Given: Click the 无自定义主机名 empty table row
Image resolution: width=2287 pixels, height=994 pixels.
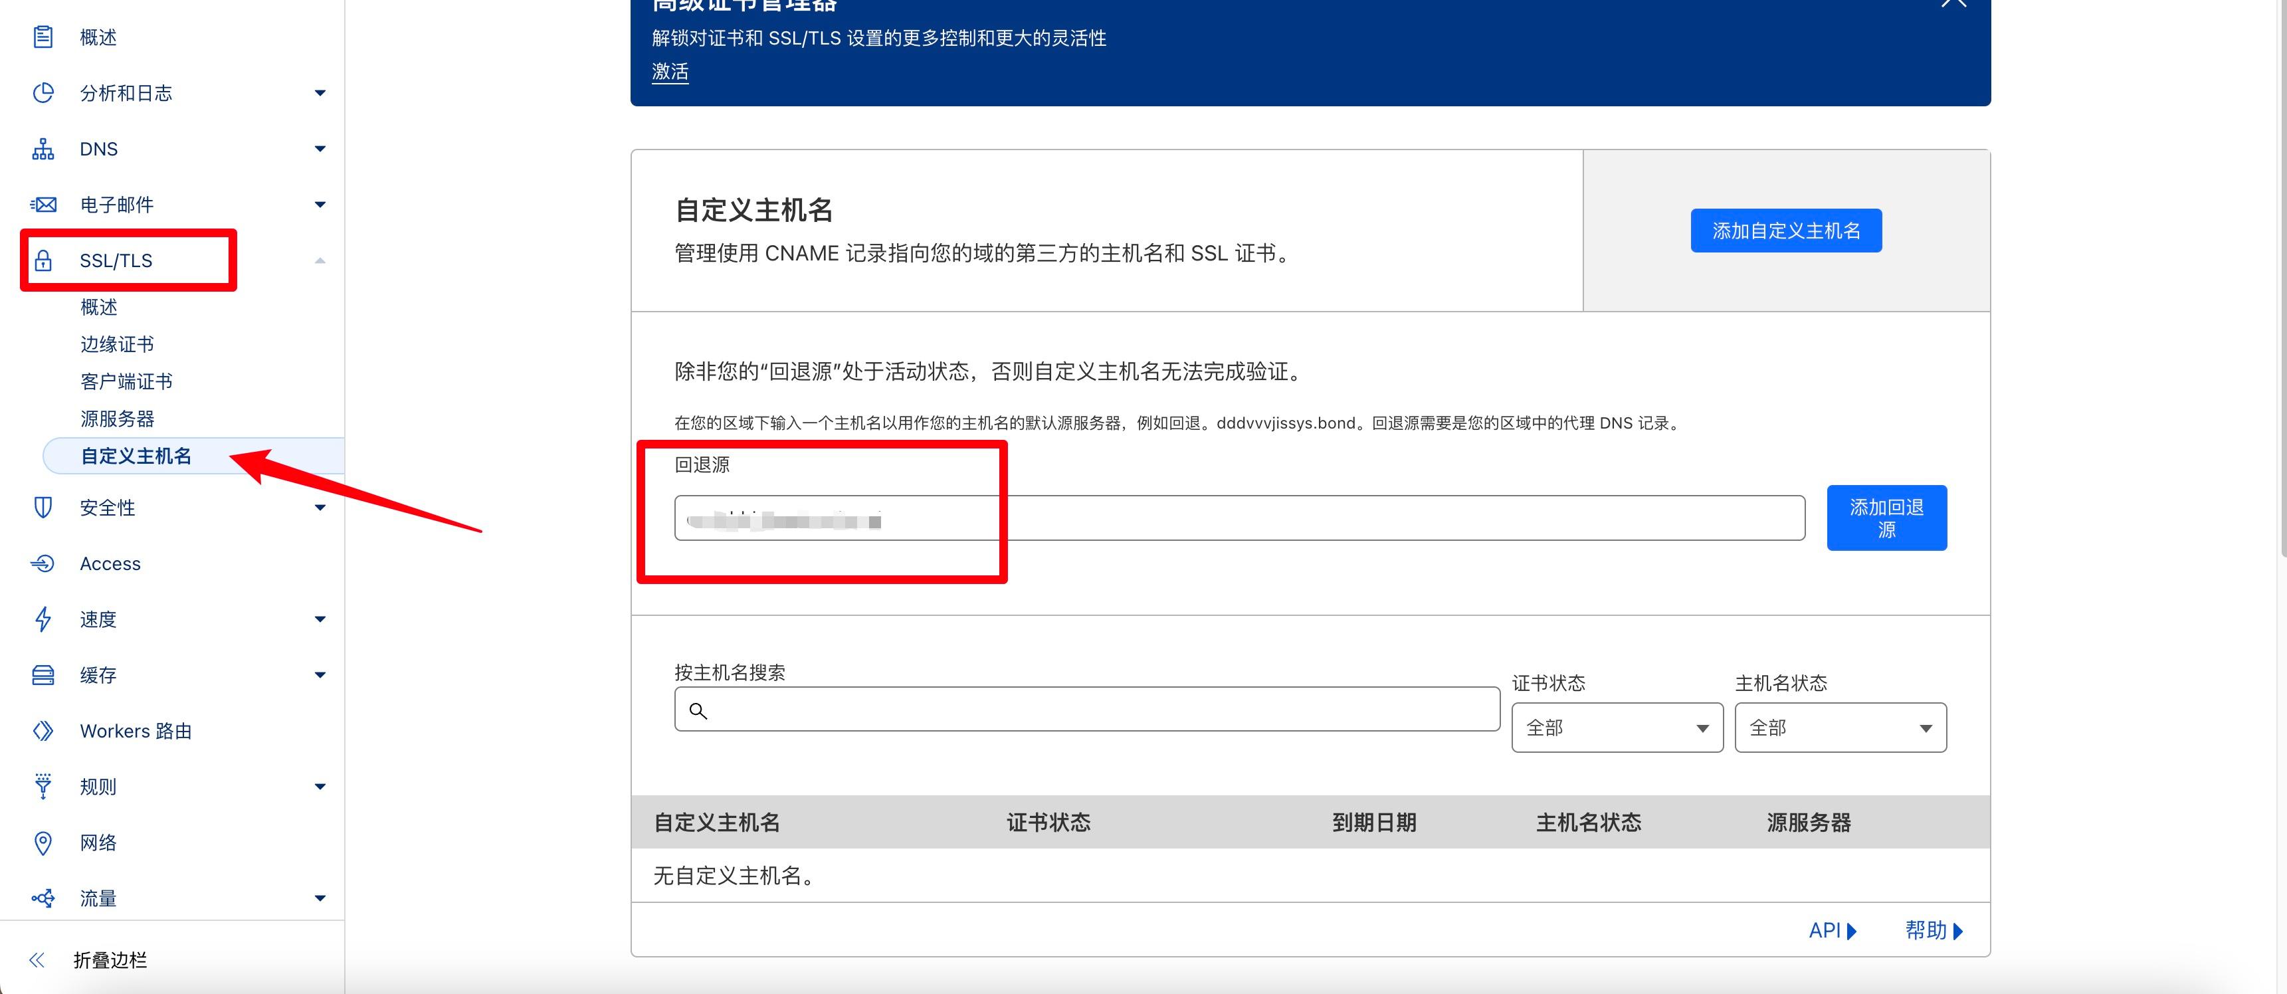Looking at the screenshot, I should (x=1310, y=875).
